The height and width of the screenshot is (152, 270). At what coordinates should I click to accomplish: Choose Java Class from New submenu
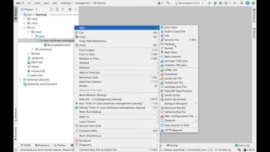click(x=179, y=27)
